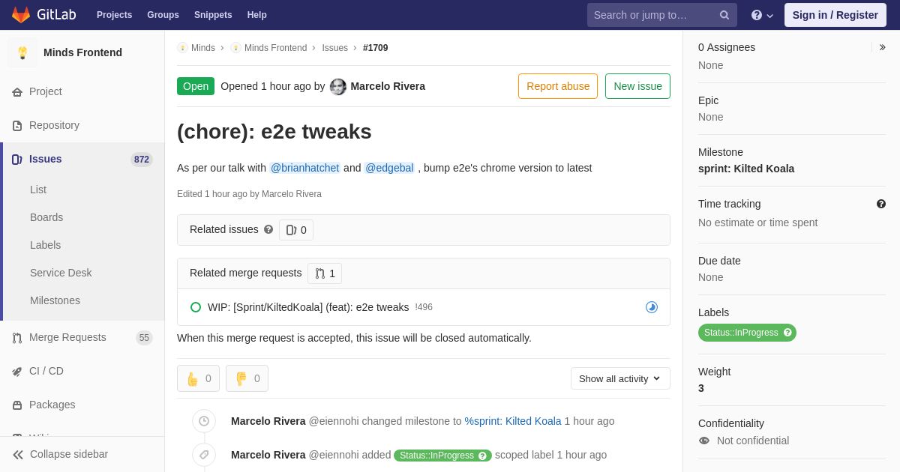Click the merge request pipeline status icon
The image size is (900, 472).
point(651,307)
